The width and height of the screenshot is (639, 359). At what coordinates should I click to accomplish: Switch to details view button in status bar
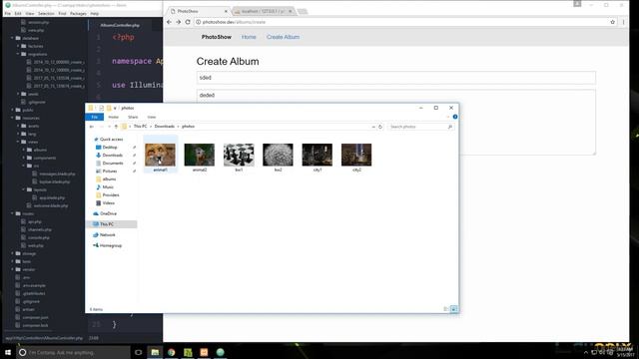[x=446, y=309]
